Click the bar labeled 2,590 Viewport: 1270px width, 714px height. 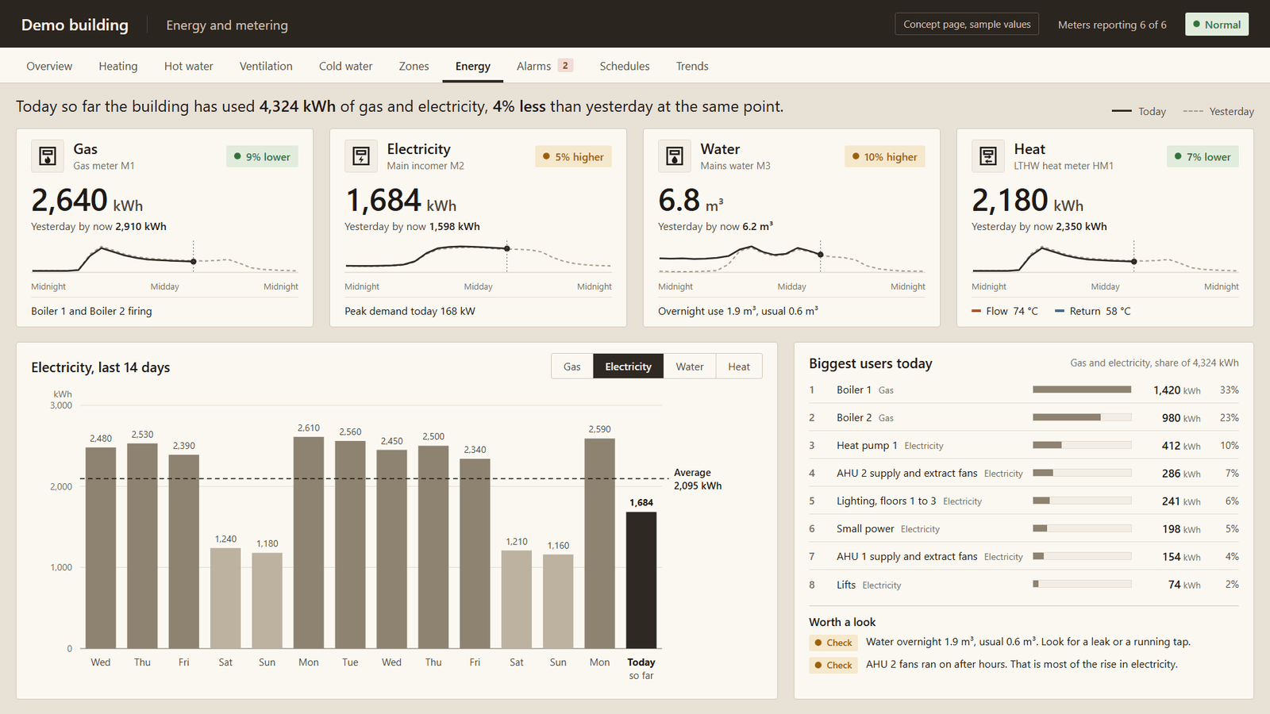pos(599,543)
